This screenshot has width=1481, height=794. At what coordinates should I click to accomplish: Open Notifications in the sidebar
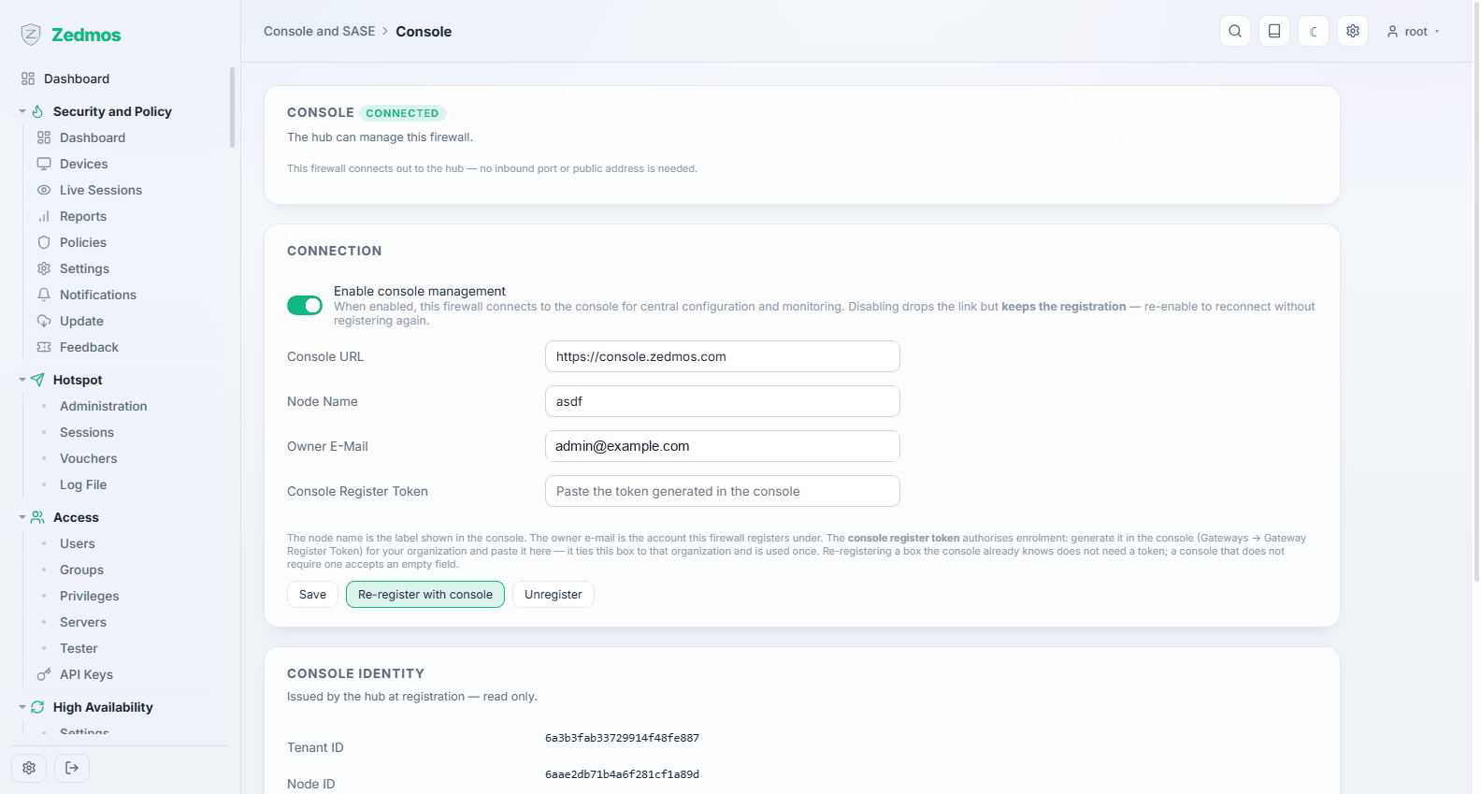[98, 295]
